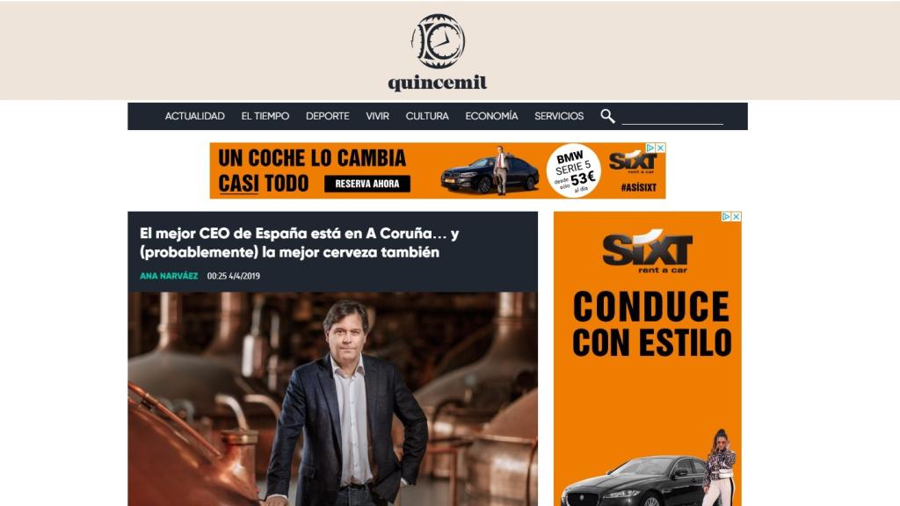900x506 pixels.
Task: Select Vivir in the navigation bar
Action: coord(377,116)
